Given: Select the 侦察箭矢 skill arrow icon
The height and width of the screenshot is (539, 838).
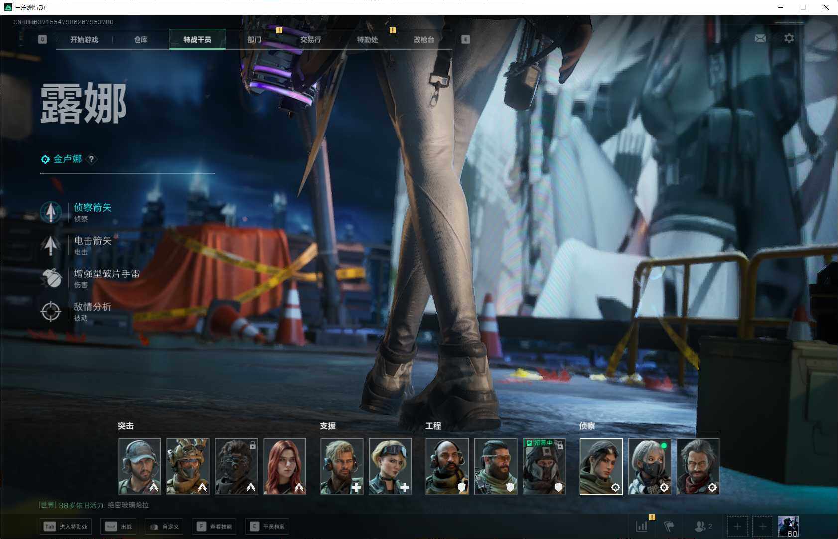Looking at the screenshot, I should pos(51,212).
